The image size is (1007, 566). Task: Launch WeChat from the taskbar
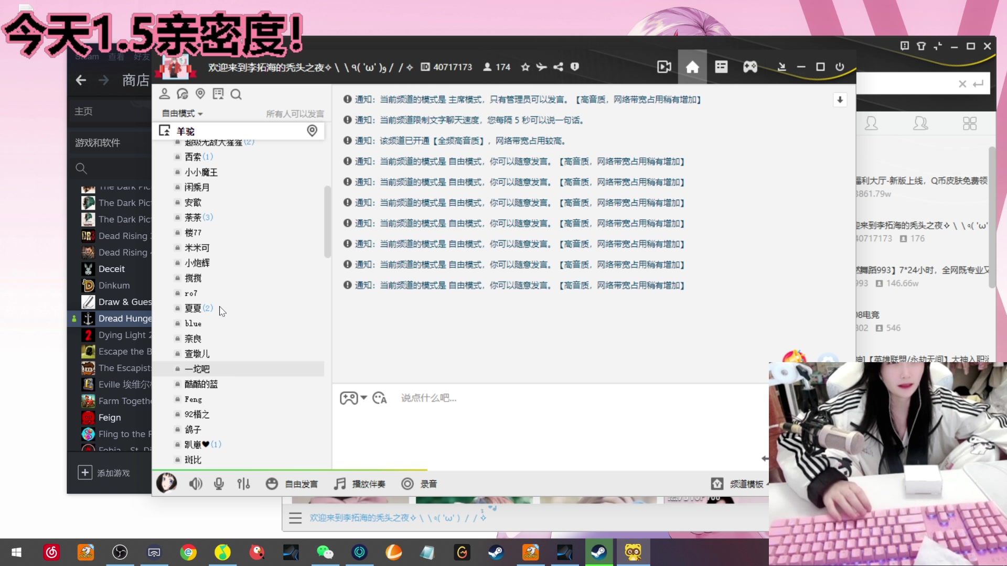(325, 552)
